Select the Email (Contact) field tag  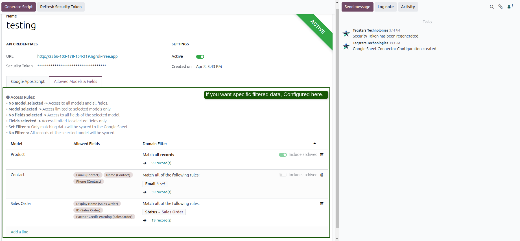[88, 175]
